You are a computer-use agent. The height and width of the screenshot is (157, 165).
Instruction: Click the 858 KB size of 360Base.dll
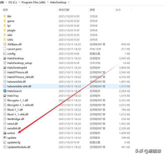pos(126,44)
